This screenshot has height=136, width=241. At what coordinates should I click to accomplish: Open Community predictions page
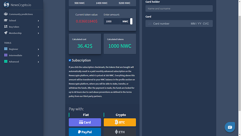22,14
